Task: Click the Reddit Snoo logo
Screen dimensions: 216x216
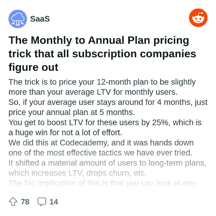Action: (198, 18)
